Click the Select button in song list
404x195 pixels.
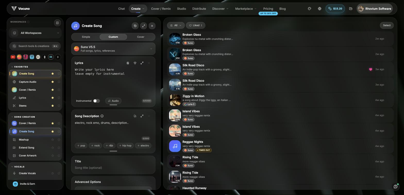387,25
